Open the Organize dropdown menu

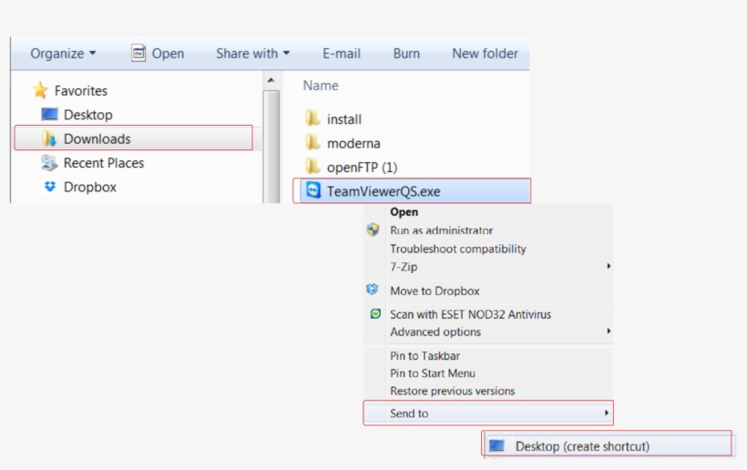(63, 54)
